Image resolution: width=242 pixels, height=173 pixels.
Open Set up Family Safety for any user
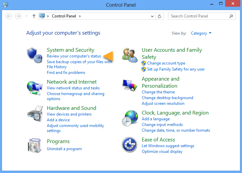176,69
